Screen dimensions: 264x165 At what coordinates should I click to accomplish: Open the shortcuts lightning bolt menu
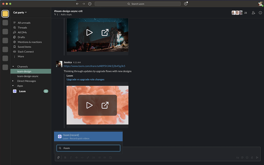coord(58,158)
